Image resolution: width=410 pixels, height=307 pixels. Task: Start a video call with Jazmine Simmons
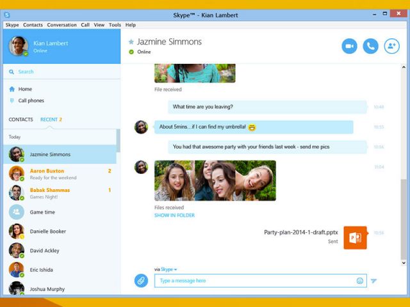[349, 46]
